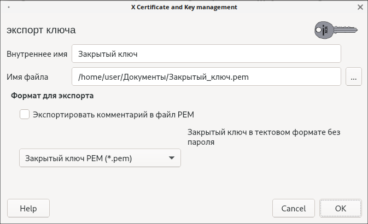Cancel the key export
The width and height of the screenshot is (368, 224).
coord(293,208)
